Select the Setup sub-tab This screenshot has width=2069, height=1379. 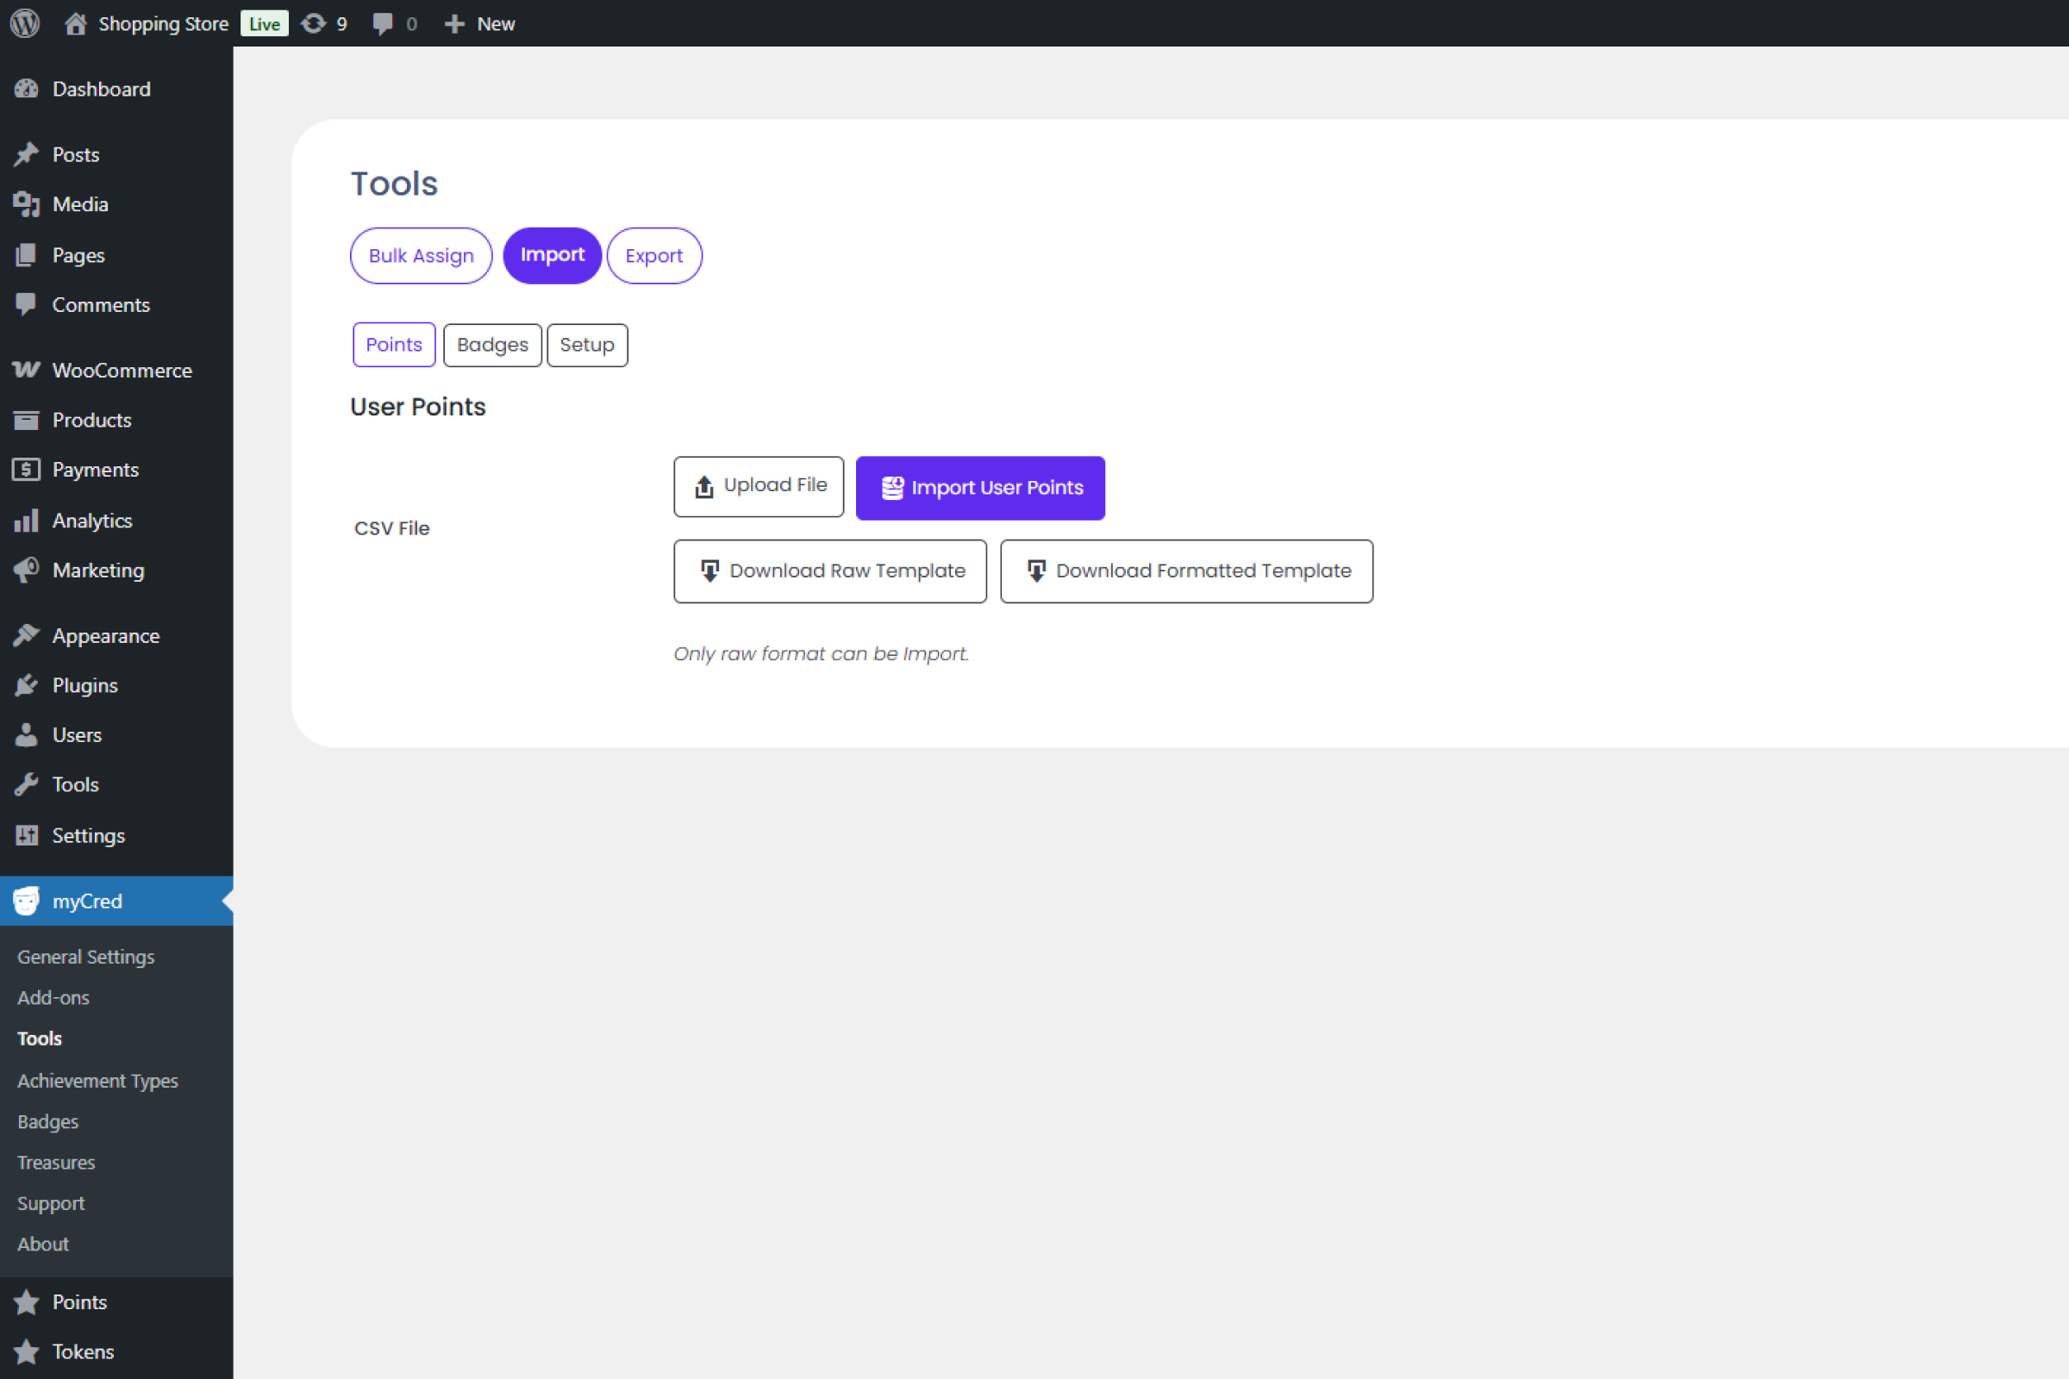587,345
